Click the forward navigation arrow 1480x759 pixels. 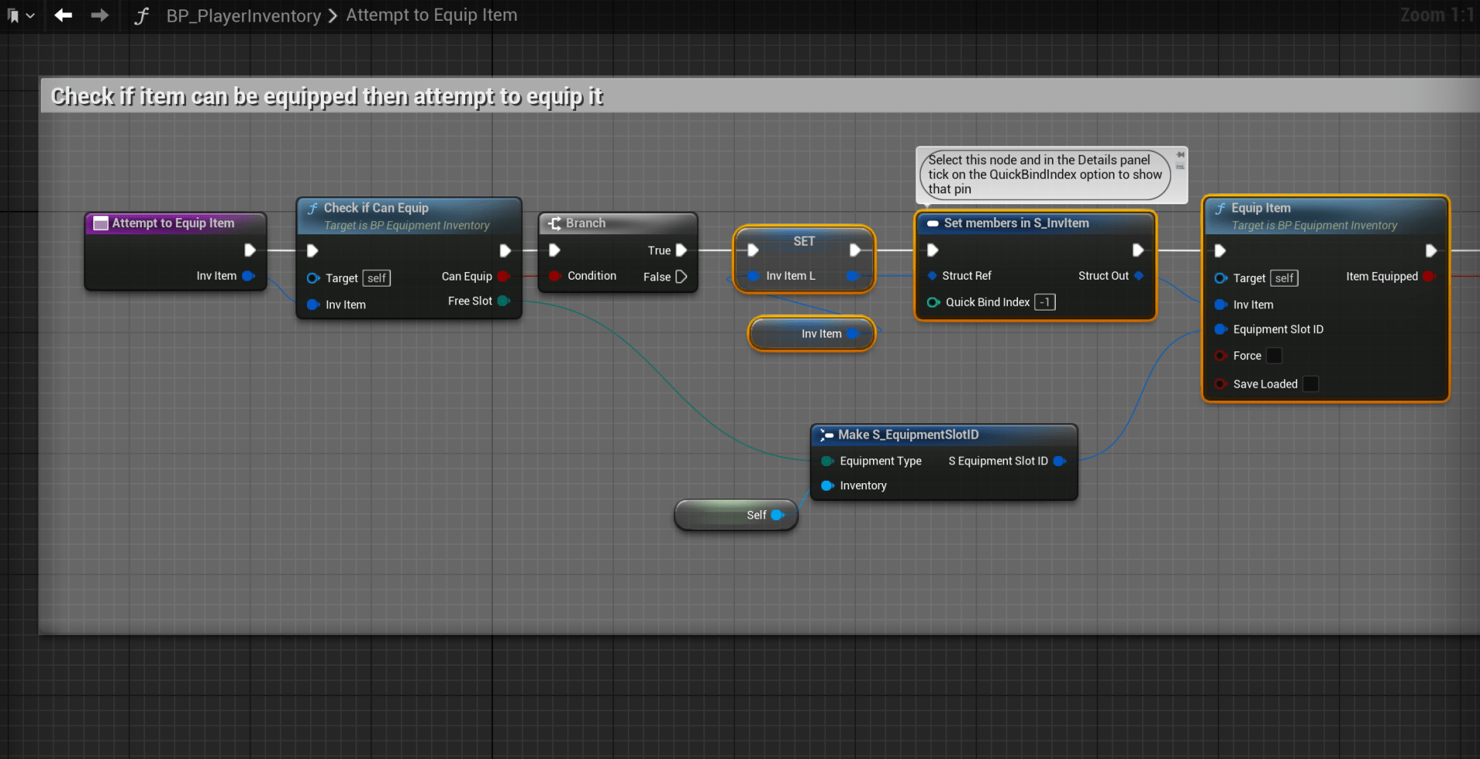click(99, 15)
